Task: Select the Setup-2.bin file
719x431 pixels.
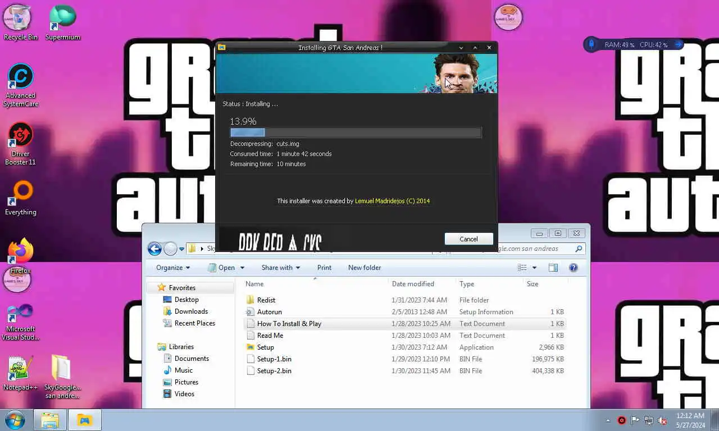Action: (405, 371)
